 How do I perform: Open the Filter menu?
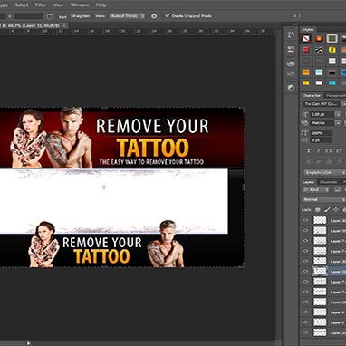tap(41, 5)
